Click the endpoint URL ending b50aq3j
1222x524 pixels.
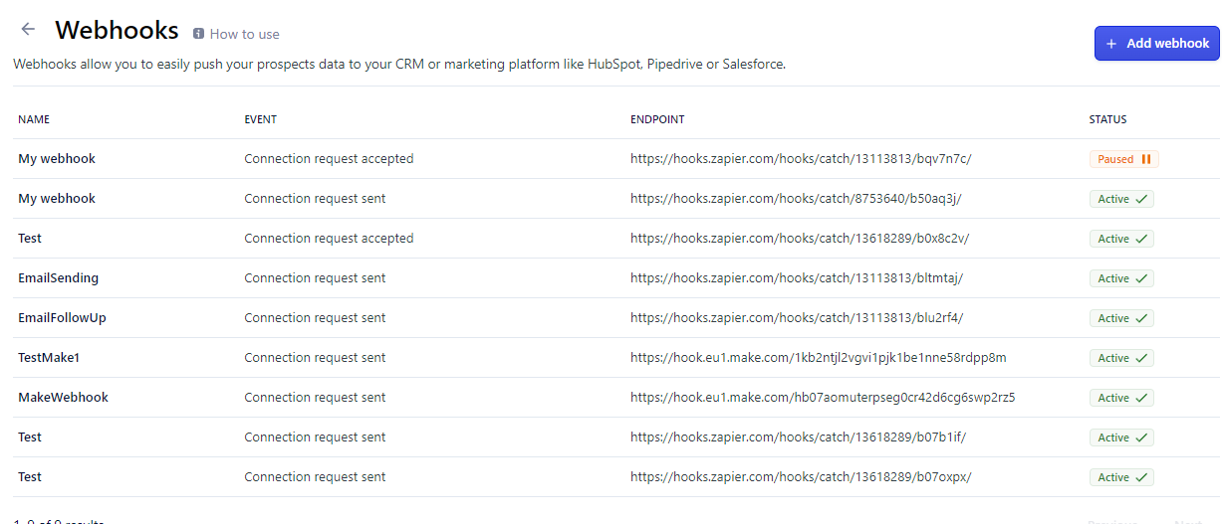coord(796,199)
